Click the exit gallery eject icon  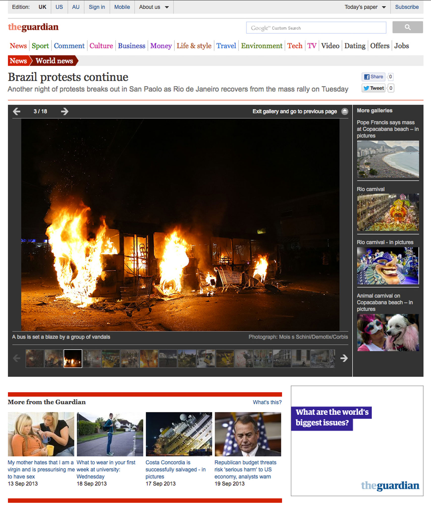[344, 111]
